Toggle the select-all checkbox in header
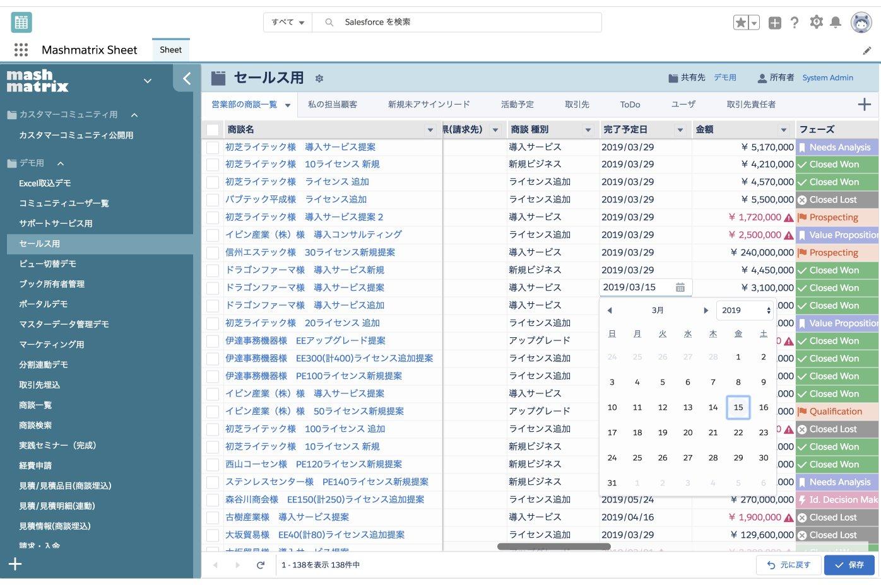Image resolution: width=881 pixels, height=585 pixels. (x=213, y=130)
